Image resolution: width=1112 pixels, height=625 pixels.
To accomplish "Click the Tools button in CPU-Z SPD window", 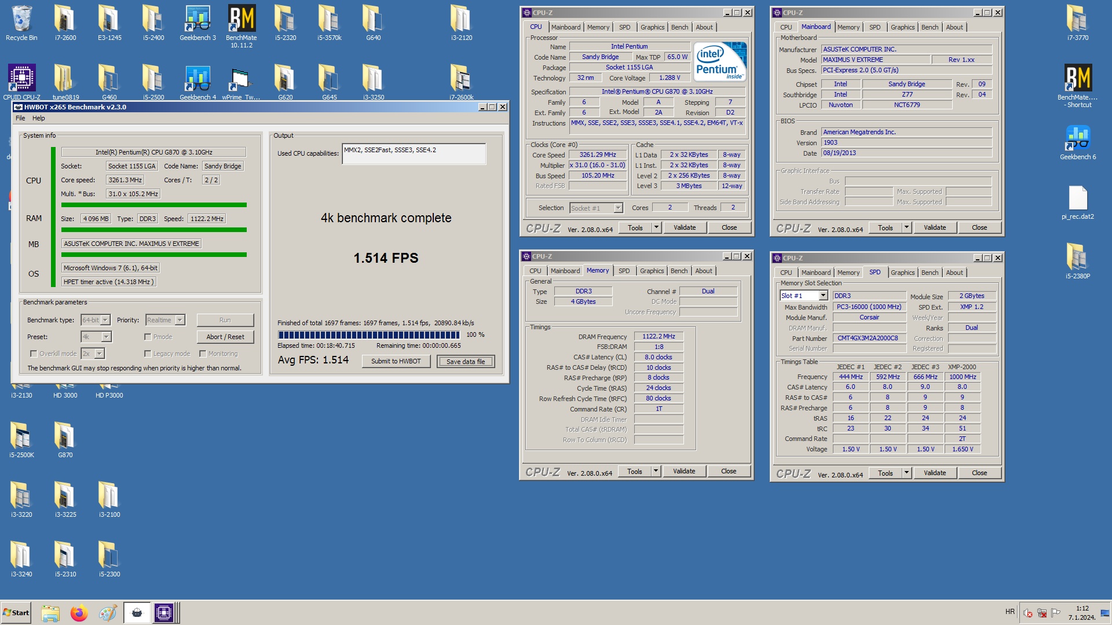I will 885,473.
